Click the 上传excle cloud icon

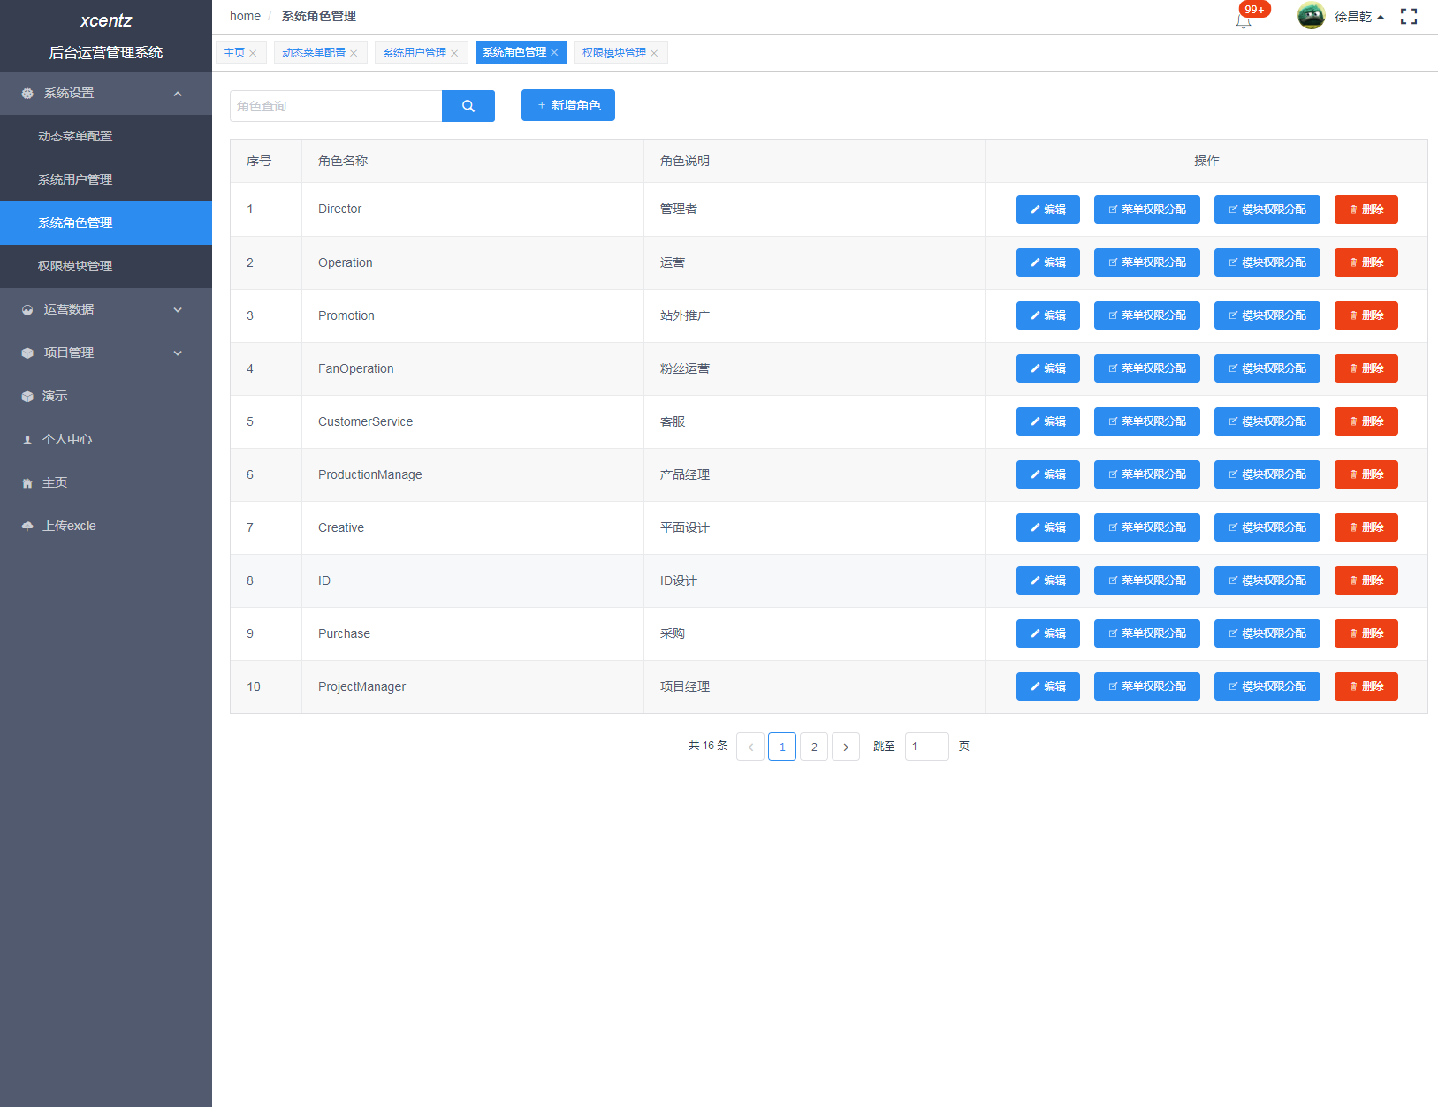(27, 526)
